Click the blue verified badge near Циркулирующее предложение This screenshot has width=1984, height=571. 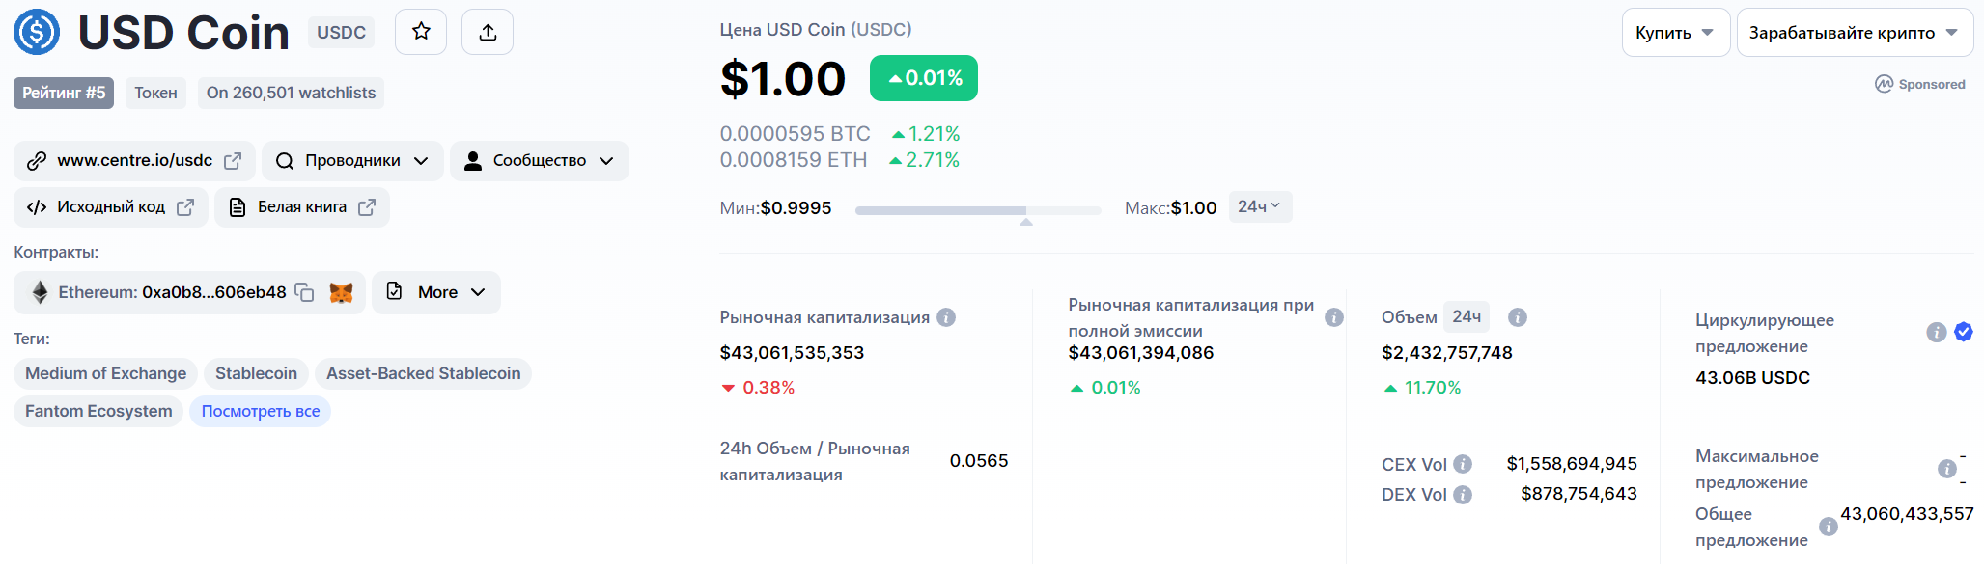click(1965, 333)
